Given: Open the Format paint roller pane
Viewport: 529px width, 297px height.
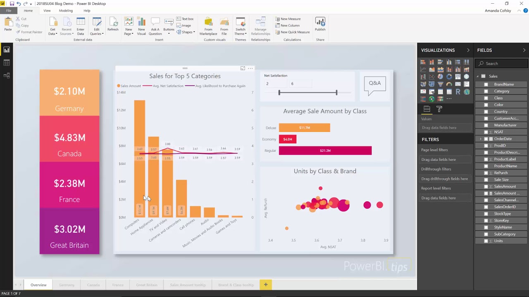Looking at the screenshot, I should click(439, 109).
